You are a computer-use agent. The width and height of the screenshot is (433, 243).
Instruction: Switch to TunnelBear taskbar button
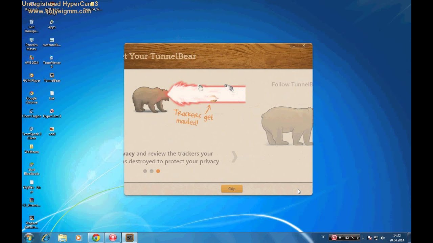coord(130,238)
